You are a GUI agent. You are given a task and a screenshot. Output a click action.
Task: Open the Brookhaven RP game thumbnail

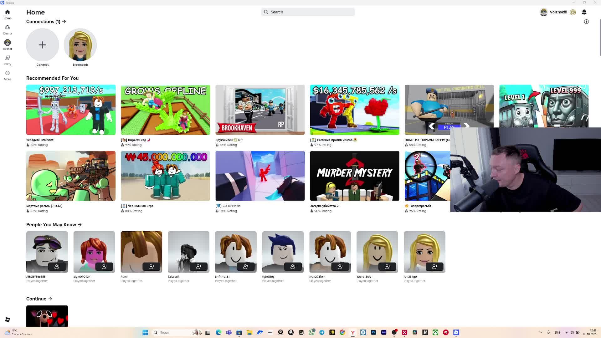pyautogui.click(x=260, y=110)
